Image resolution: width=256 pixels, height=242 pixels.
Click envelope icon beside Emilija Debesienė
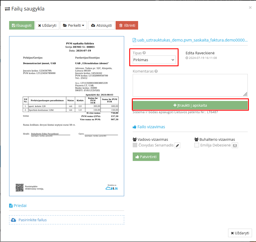click(235, 146)
